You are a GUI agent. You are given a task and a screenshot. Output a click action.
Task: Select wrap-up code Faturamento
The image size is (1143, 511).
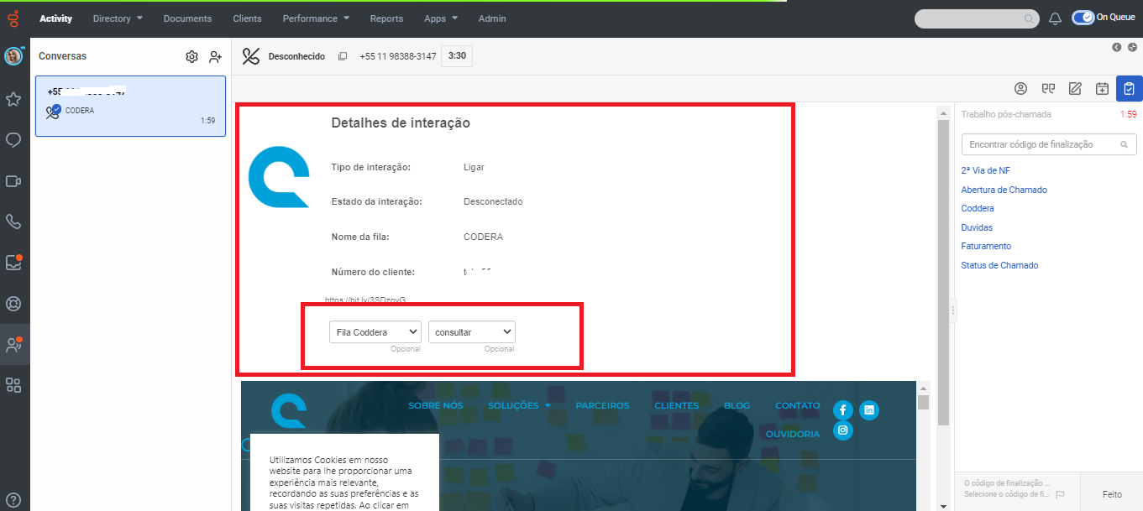click(986, 246)
